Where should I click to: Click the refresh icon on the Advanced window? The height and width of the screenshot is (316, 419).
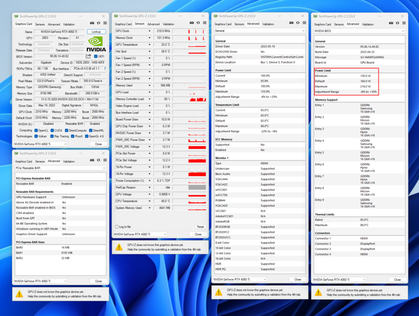point(297,23)
